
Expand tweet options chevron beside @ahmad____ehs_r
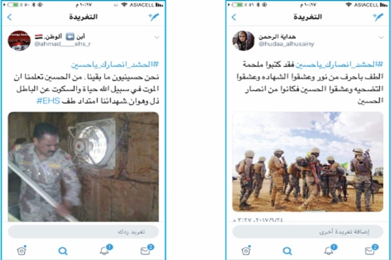[x=157, y=38]
